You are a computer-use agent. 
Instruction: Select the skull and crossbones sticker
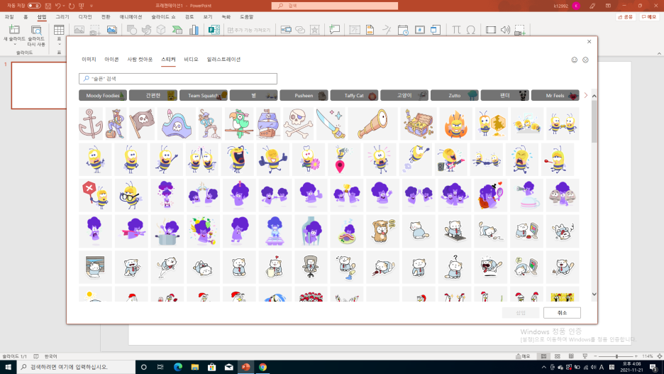click(299, 123)
